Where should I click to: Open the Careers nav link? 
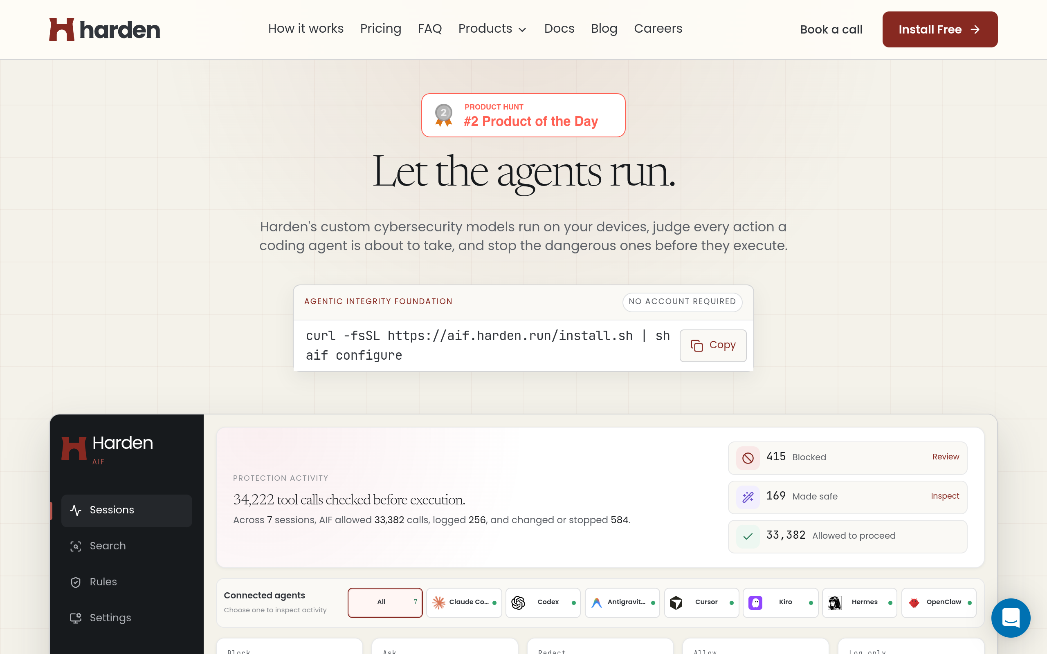click(658, 29)
